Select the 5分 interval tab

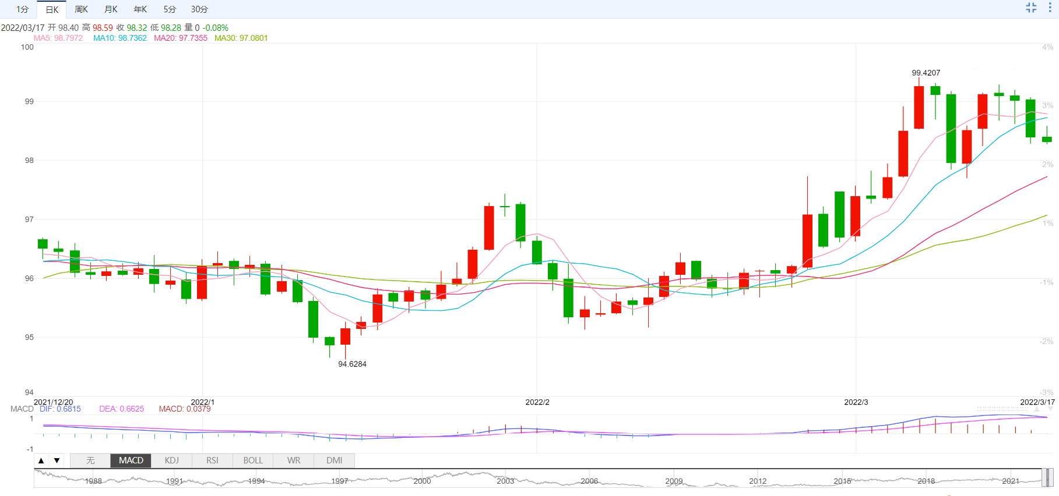pos(169,9)
